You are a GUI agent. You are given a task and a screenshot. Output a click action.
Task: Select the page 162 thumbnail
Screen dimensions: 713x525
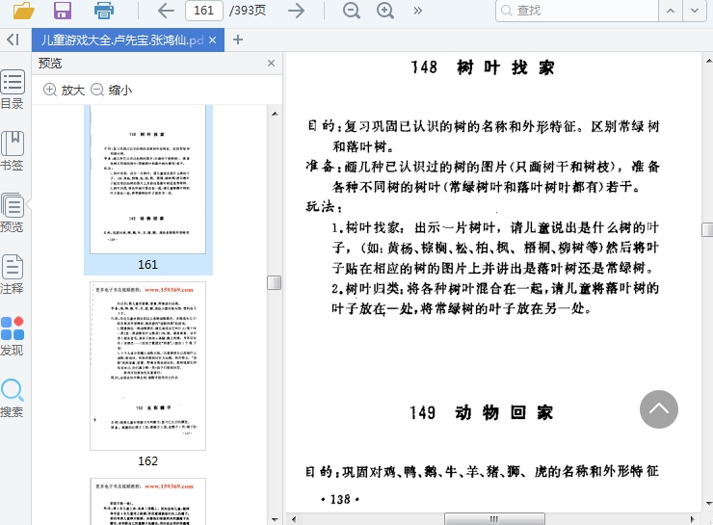pyautogui.click(x=147, y=366)
